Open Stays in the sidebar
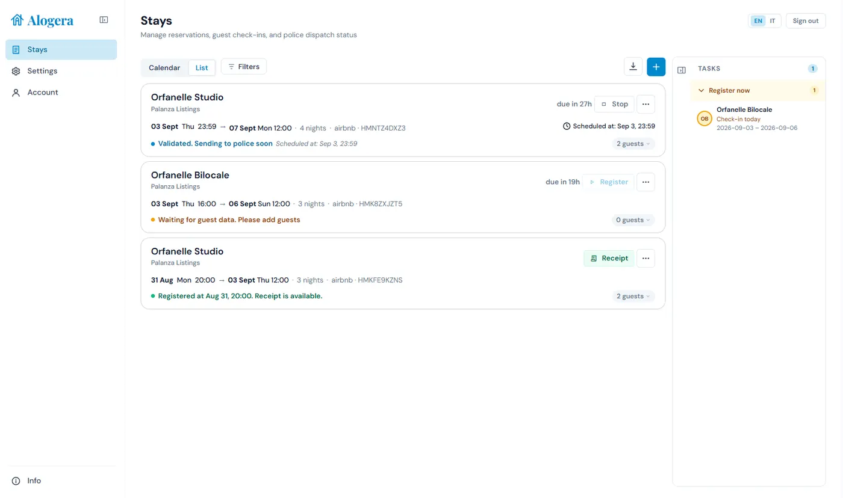This screenshot has height=498, width=843. 61,50
